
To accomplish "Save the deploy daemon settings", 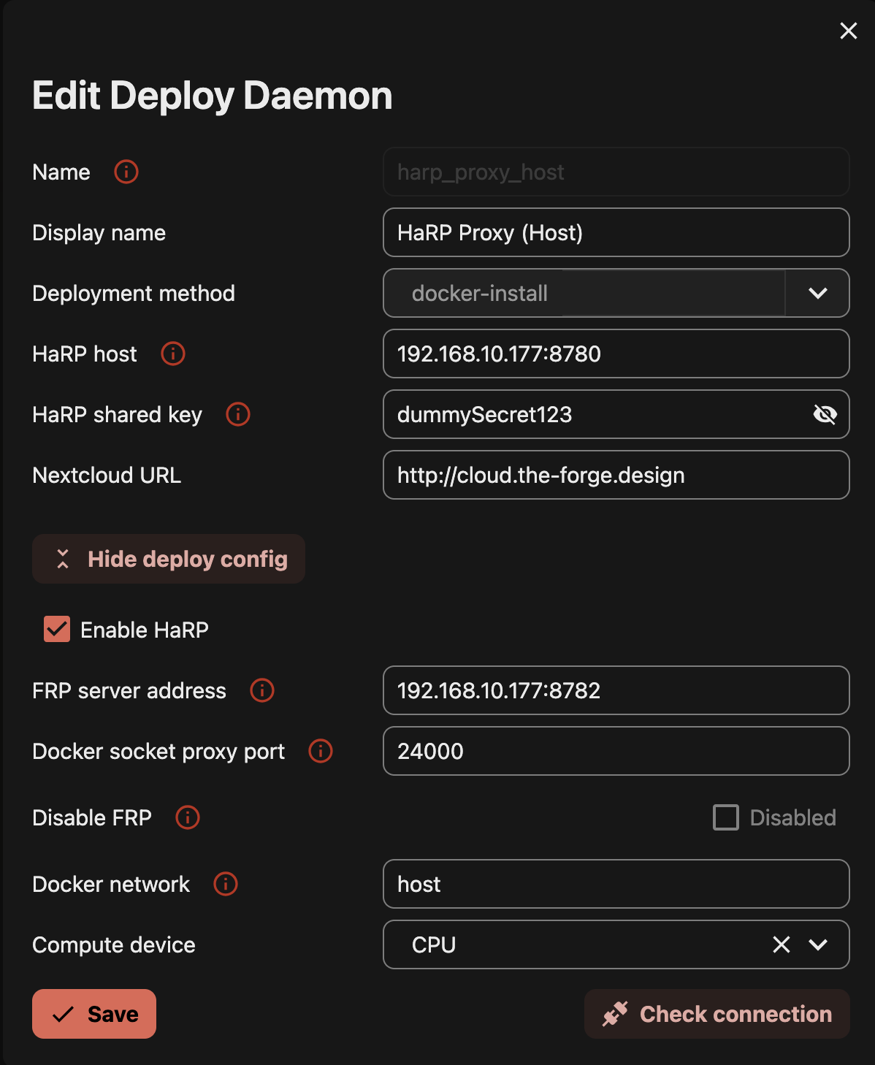I will [94, 1014].
